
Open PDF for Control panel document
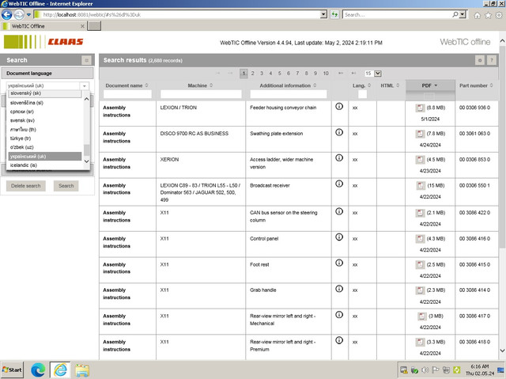420,239
